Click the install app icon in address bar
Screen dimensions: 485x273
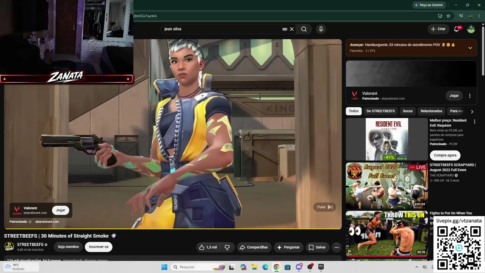point(440,16)
